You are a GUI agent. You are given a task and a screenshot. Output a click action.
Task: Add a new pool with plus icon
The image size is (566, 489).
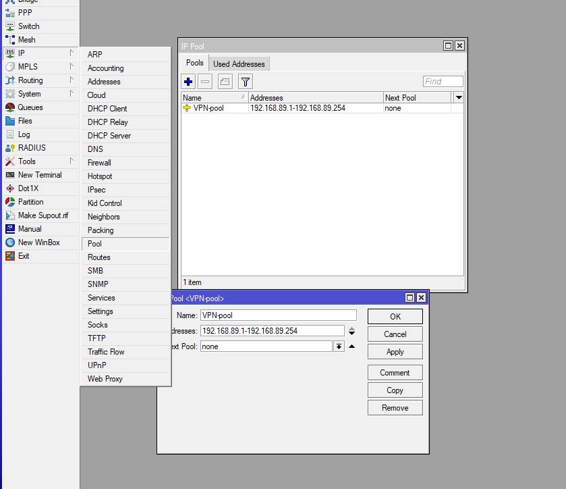pos(188,82)
